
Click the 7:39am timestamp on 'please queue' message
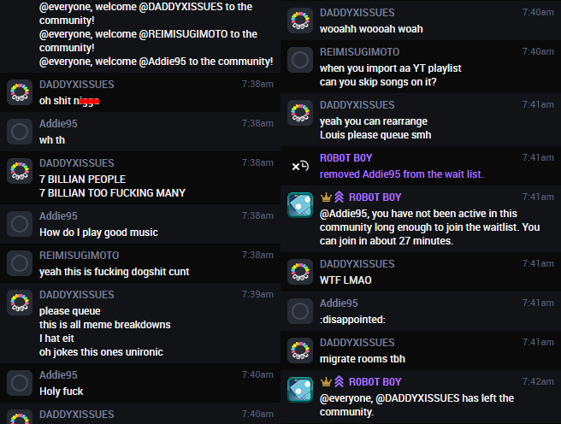pyautogui.click(x=257, y=294)
